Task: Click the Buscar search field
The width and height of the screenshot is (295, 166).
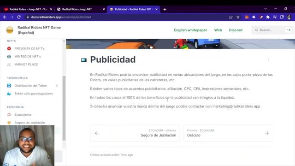Action: click(272, 30)
